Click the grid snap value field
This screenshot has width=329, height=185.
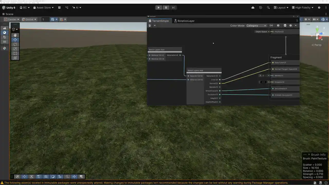tap(45, 20)
